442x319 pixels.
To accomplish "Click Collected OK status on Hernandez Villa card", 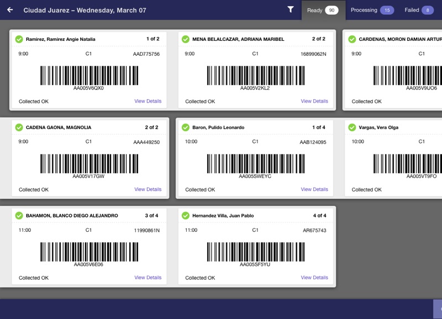I will coord(200,278).
